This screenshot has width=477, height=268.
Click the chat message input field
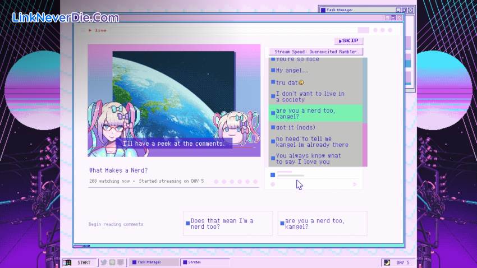coord(314,174)
